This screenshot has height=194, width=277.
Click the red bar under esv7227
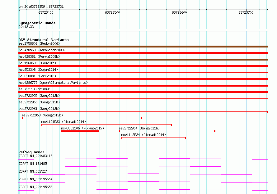pos(143,92)
